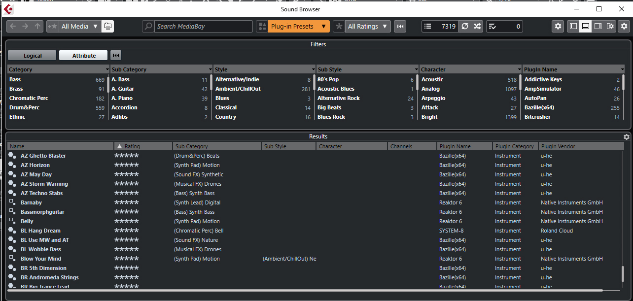This screenshot has width=633, height=301.
Task: Click the results count list icon
Action: point(428,26)
